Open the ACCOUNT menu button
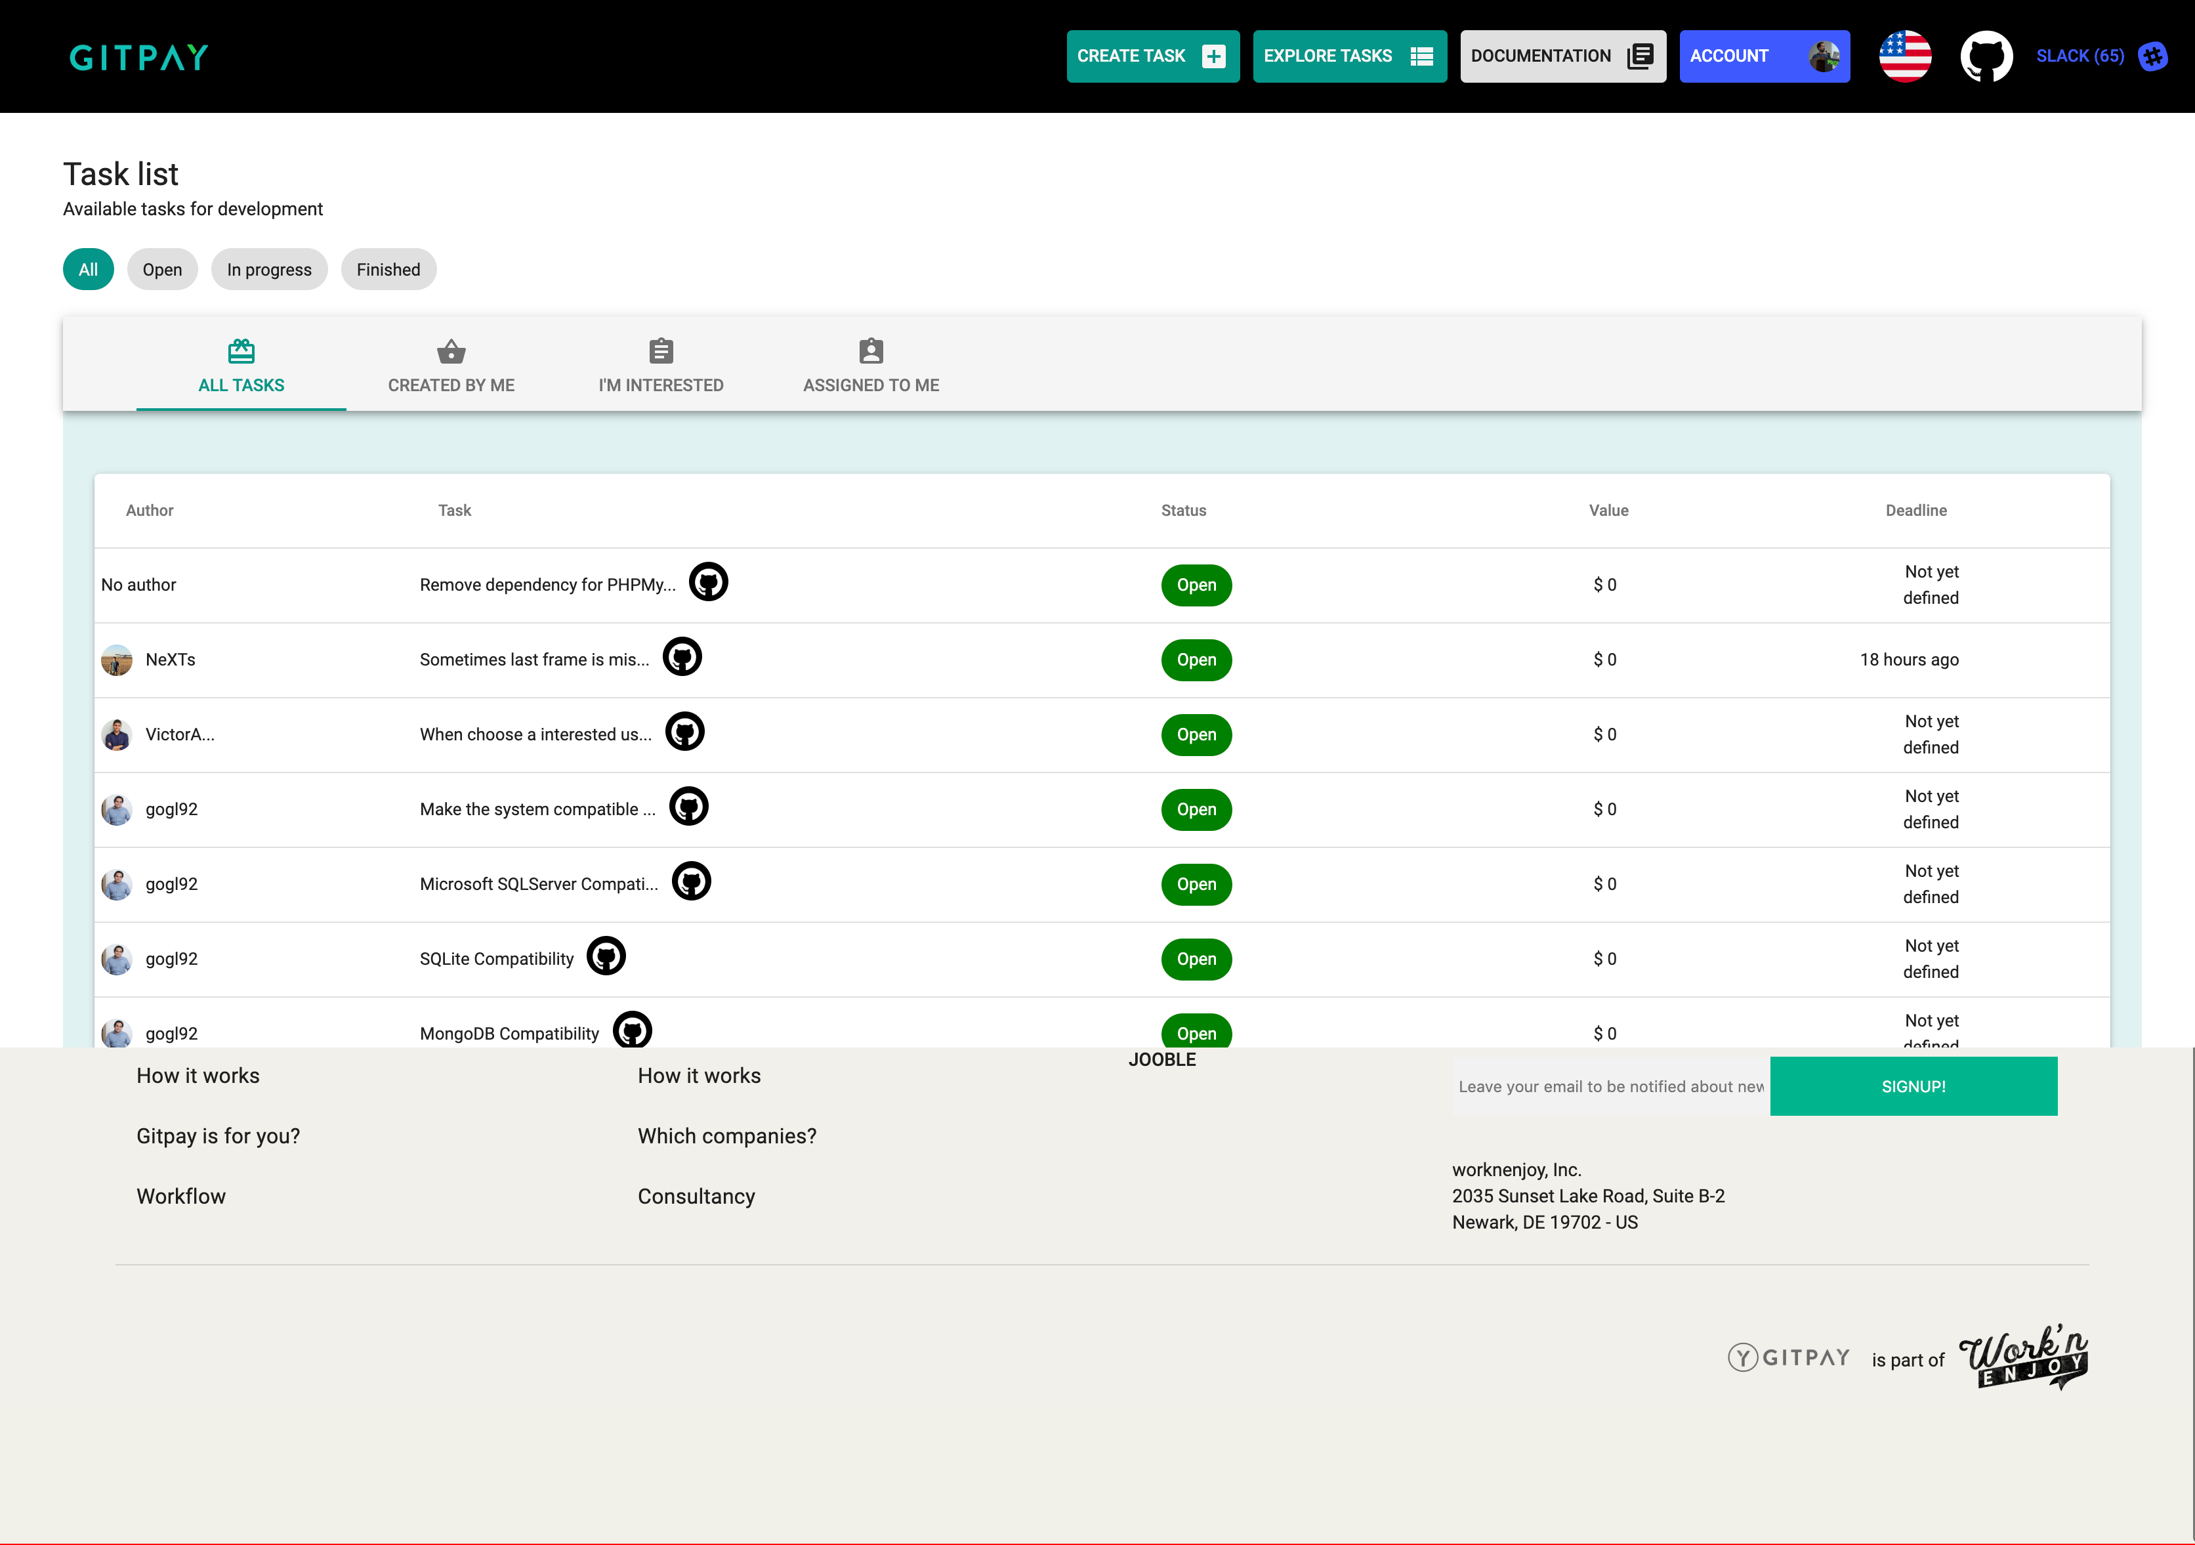This screenshot has height=1545, width=2195. coord(1765,56)
